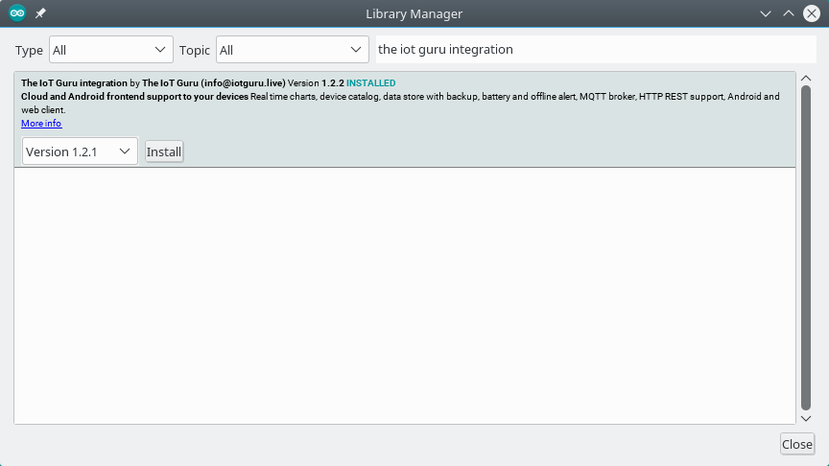The image size is (829, 466).
Task: Minimize the Library Manager window
Action: [x=766, y=13]
